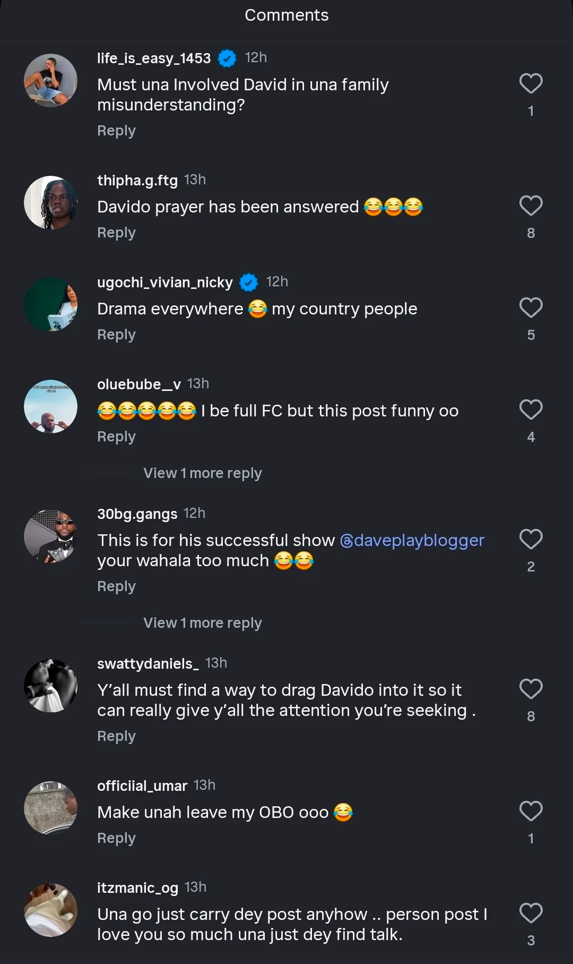Heart itzmanic_og's comment
Viewport: 573px width, 964px height.
coord(531,913)
